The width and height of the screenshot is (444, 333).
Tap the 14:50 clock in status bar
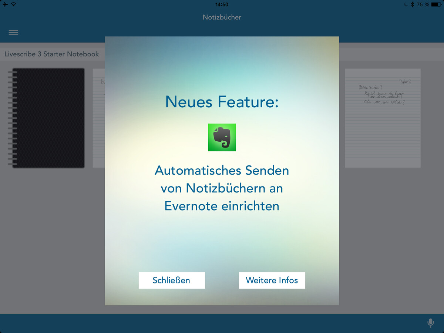(222, 4)
